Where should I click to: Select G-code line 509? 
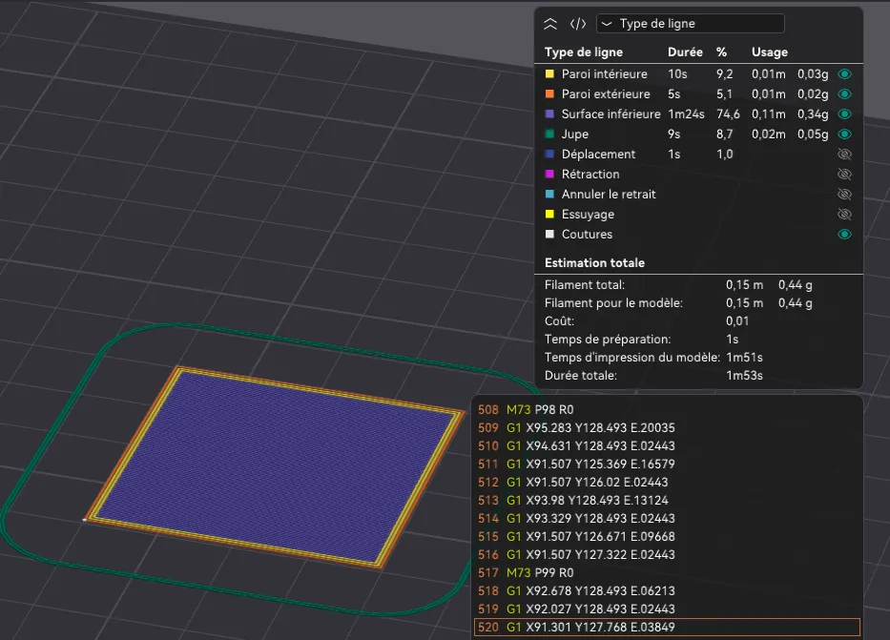667,428
